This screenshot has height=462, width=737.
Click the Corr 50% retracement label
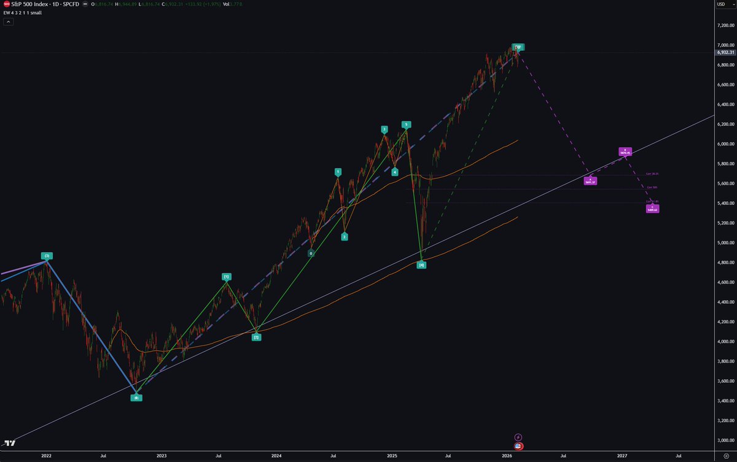coord(652,187)
